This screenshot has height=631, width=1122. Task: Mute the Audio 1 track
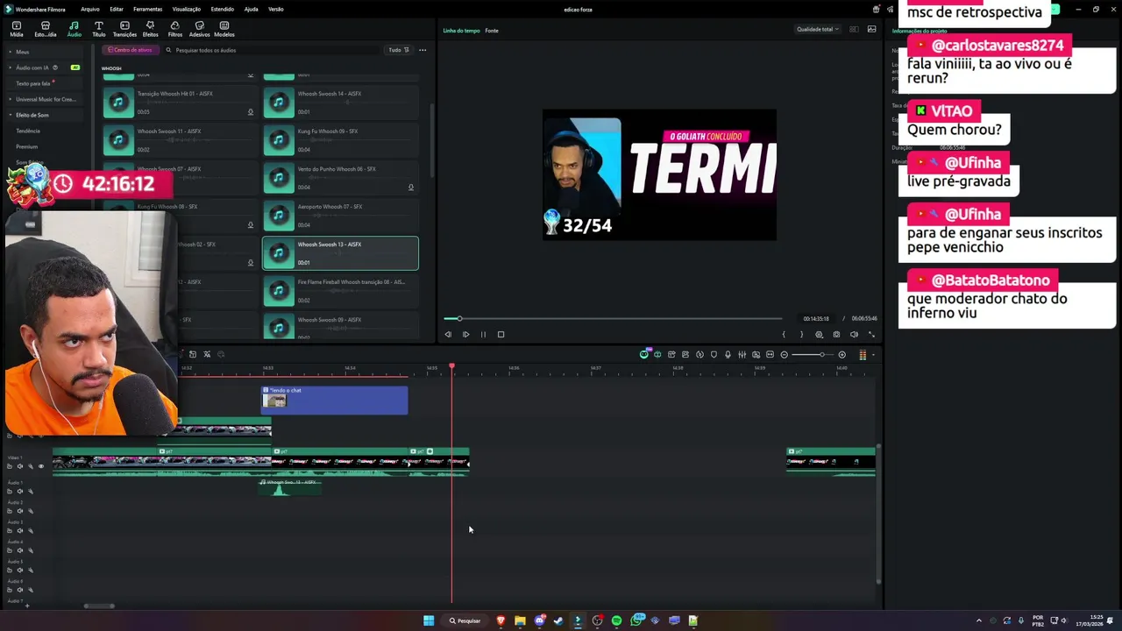coord(20,491)
